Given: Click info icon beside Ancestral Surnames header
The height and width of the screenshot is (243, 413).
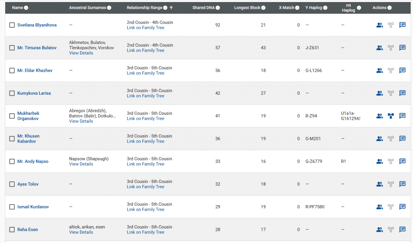Looking at the screenshot, I should coord(109,8).
